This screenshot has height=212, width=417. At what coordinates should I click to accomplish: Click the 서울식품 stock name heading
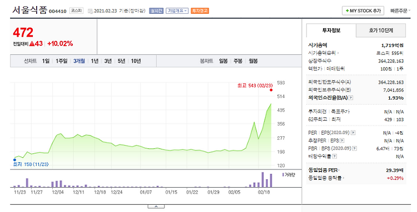pyautogui.click(x=30, y=10)
